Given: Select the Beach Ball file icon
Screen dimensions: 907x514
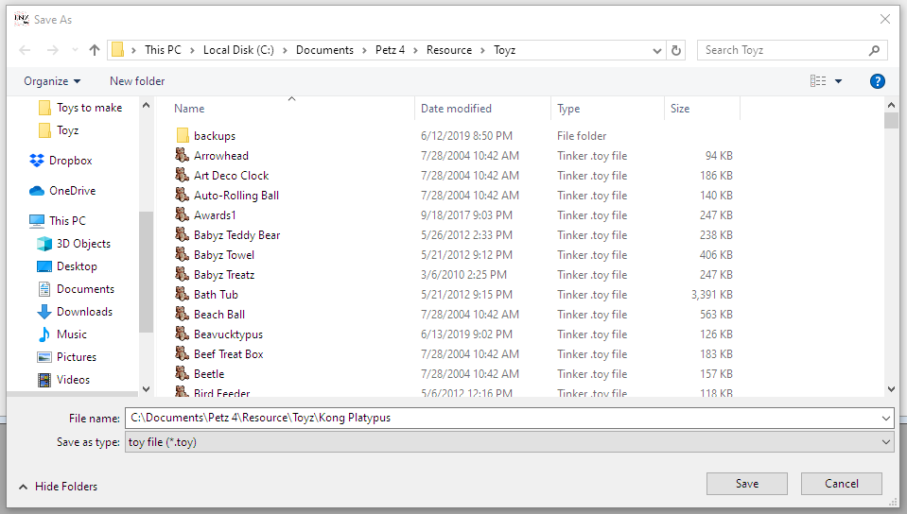Looking at the screenshot, I should (x=183, y=315).
